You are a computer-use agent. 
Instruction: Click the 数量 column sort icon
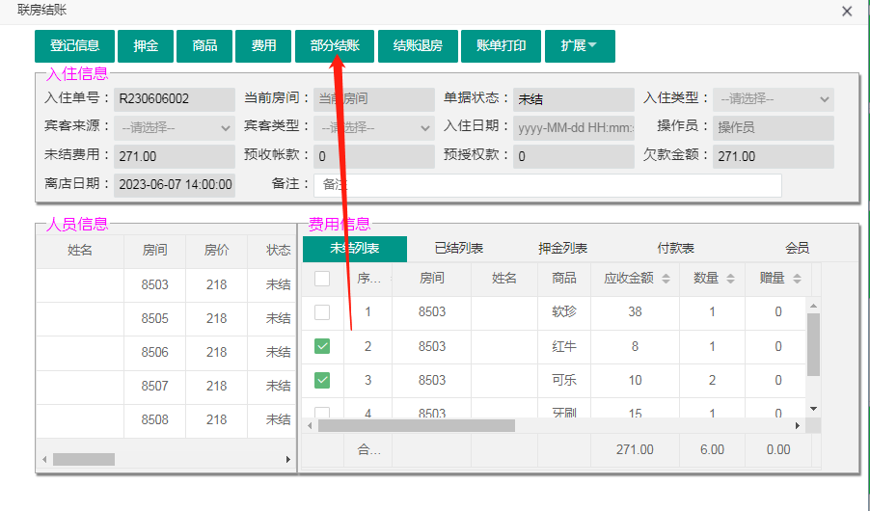(x=730, y=279)
